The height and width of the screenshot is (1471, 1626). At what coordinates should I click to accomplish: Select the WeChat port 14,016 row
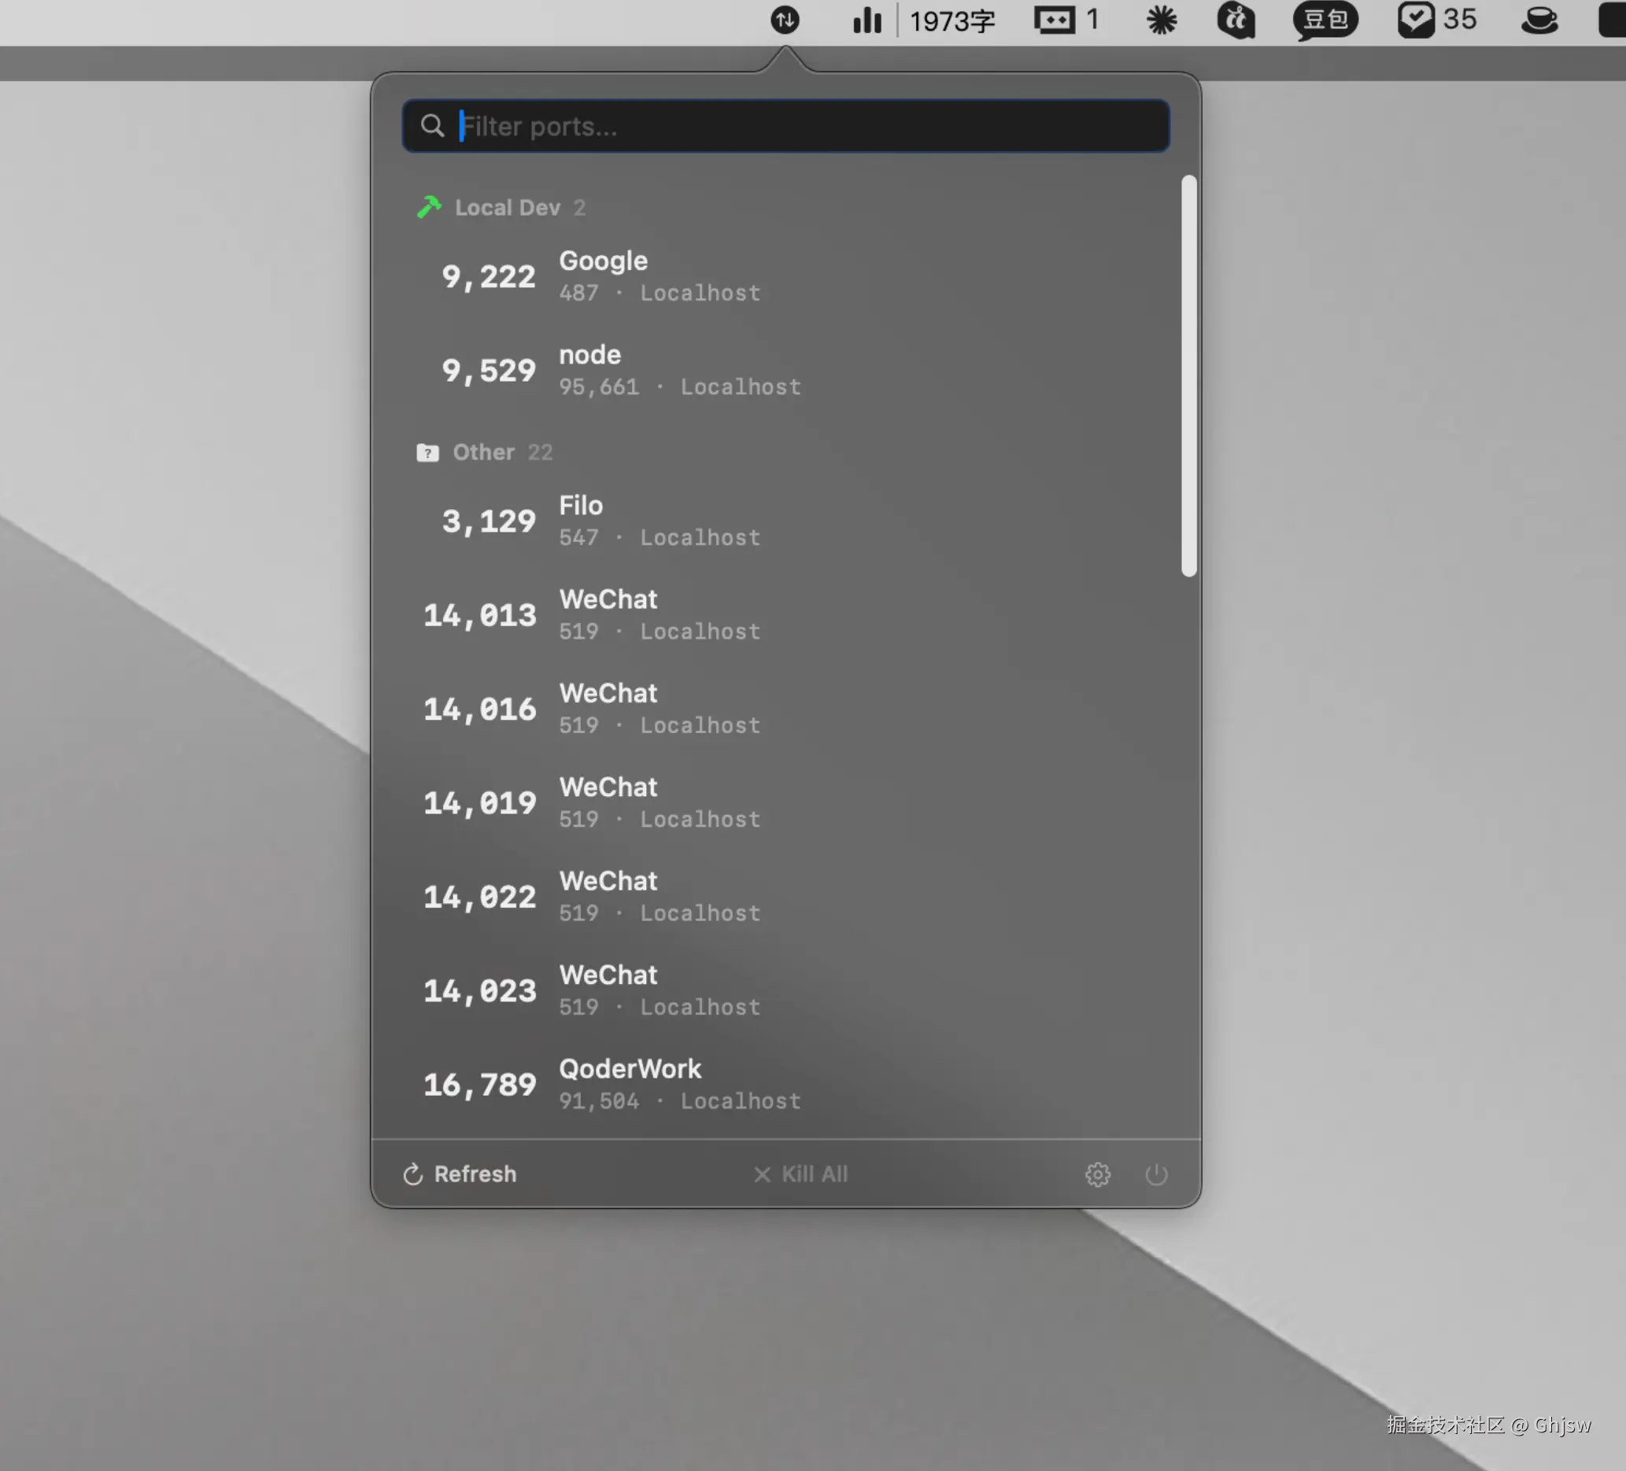(785, 709)
